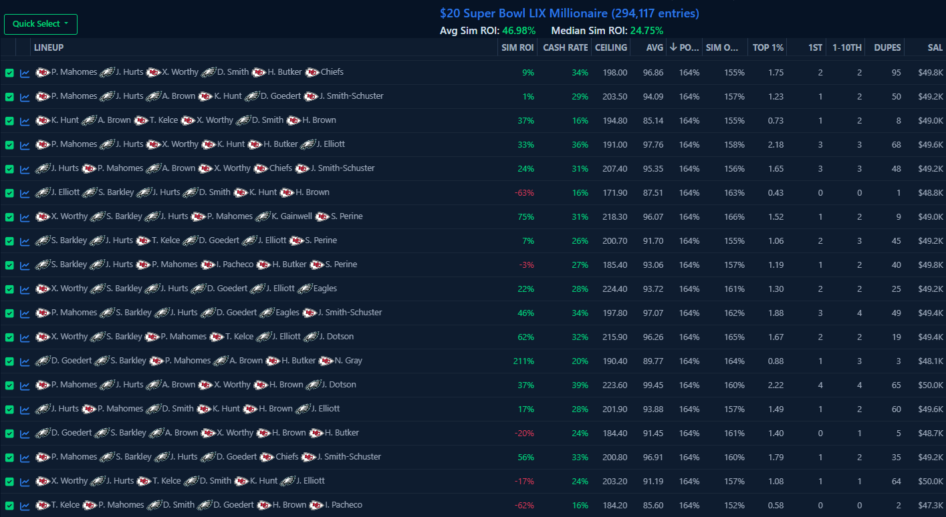Image resolution: width=946 pixels, height=517 pixels.
Task: Uncheck the lineup with 203.50 ceiling
Action: [9, 97]
